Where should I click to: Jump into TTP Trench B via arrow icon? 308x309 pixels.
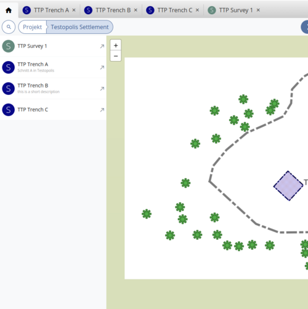click(102, 89)
